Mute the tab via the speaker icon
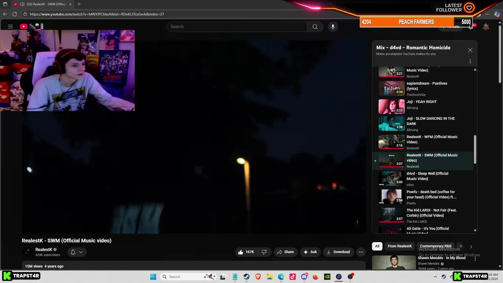Viewport: 503px width, 283px height. (x=22, y=4)
